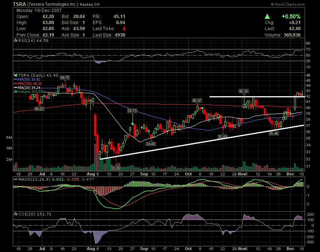Click the MA(50) 38.92 legend text
The height and width of the screenshot is (252, 320).
[29, 80]
